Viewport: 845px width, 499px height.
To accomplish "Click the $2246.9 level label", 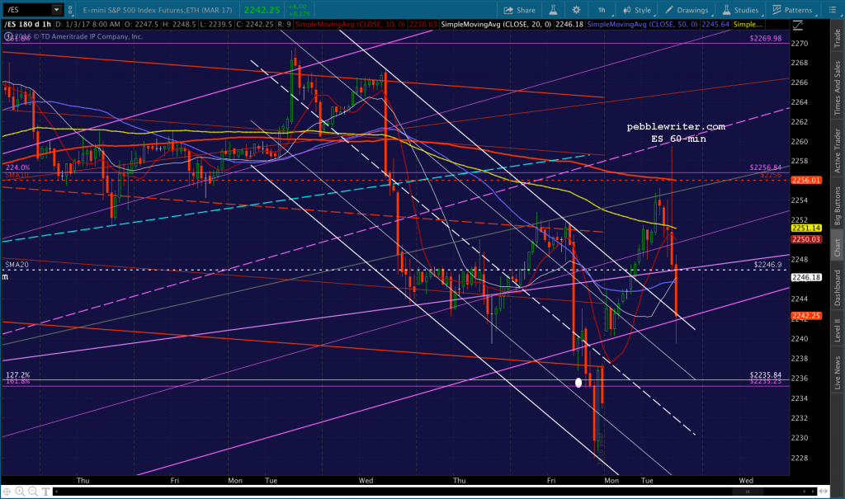I will [767, 265].
